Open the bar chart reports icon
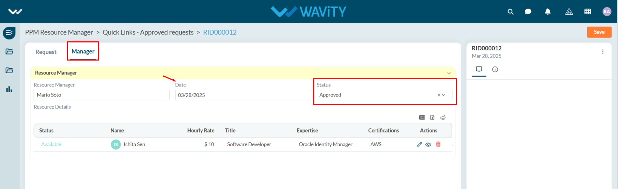 (x=9, y=89)
